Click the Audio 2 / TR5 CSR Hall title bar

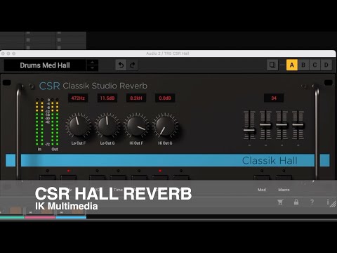[168, 53]
